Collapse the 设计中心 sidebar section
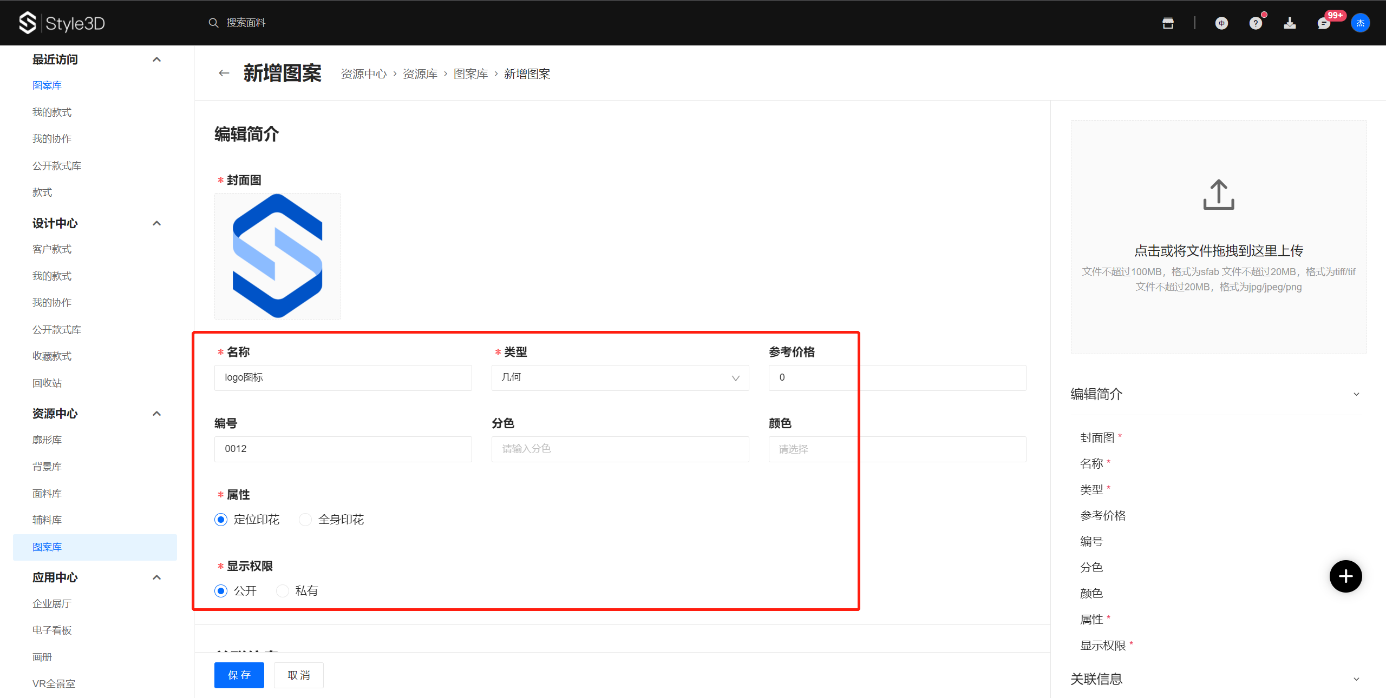The height and width of the screenshot is (698, 1386). point(156,223)
